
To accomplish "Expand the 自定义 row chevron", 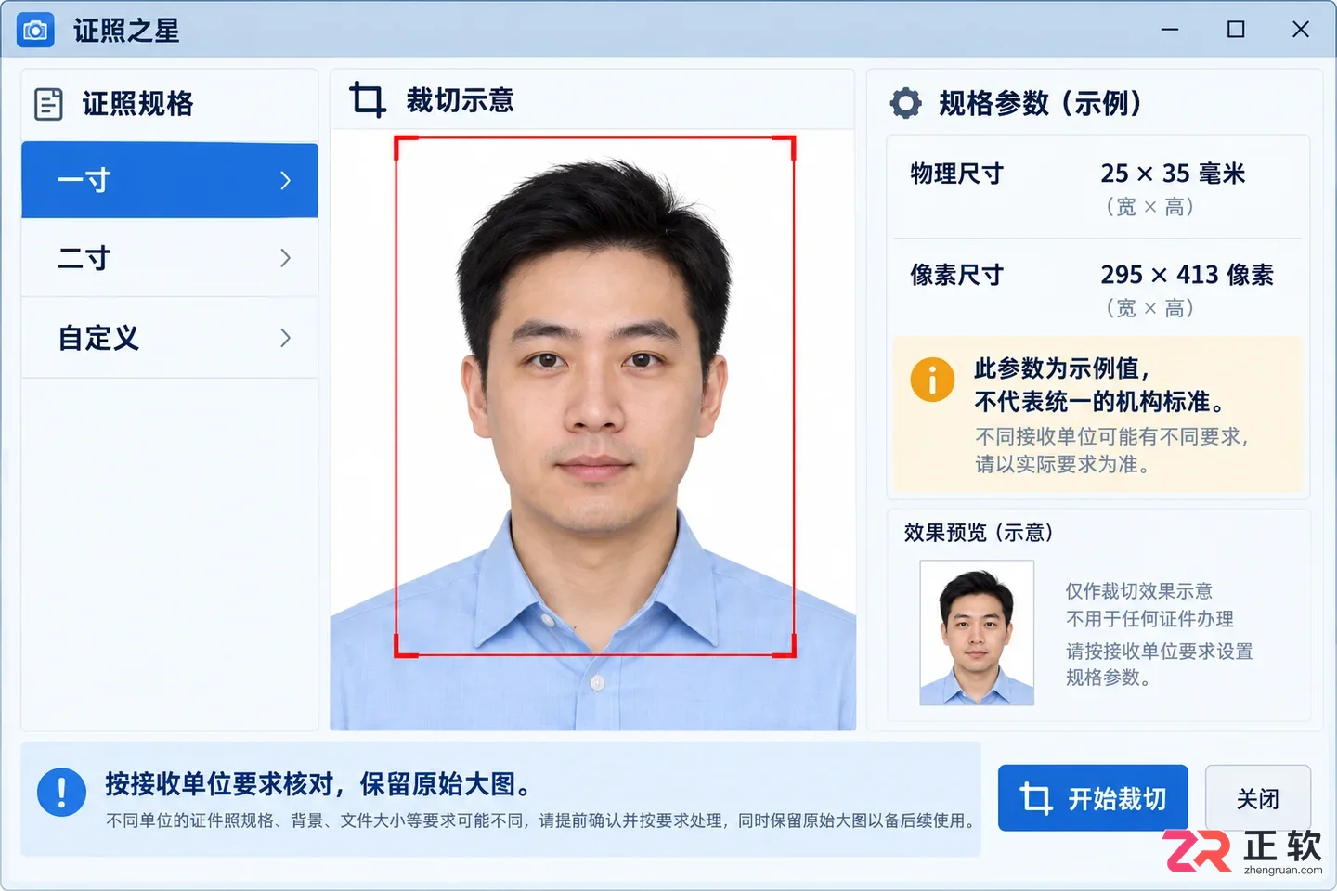I will (286, 338).
